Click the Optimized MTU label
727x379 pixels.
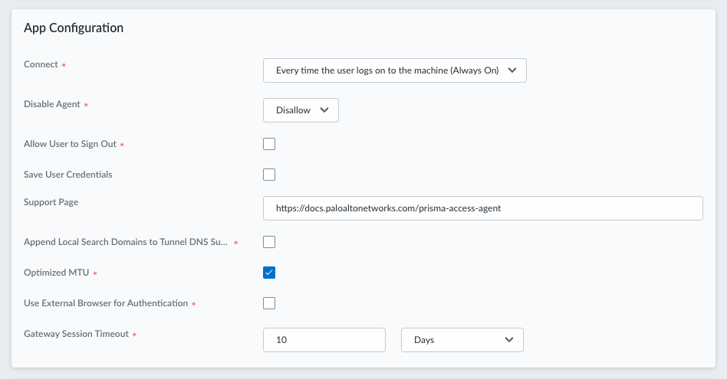[x=58, y=273]
